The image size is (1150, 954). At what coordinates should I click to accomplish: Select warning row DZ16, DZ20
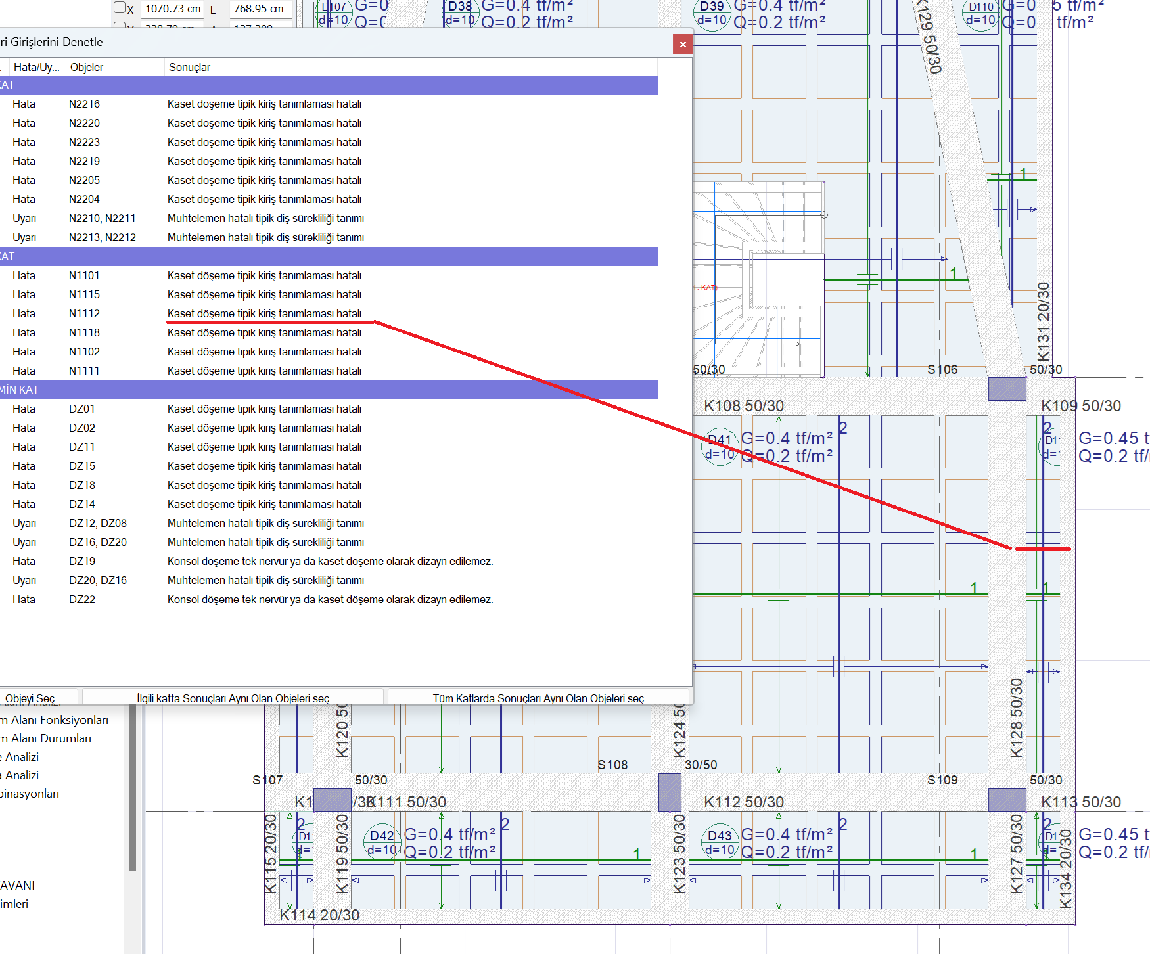pyautogui.click(x=329, y=542)
